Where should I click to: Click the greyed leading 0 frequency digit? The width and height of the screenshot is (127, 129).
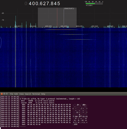click(26, 4)
